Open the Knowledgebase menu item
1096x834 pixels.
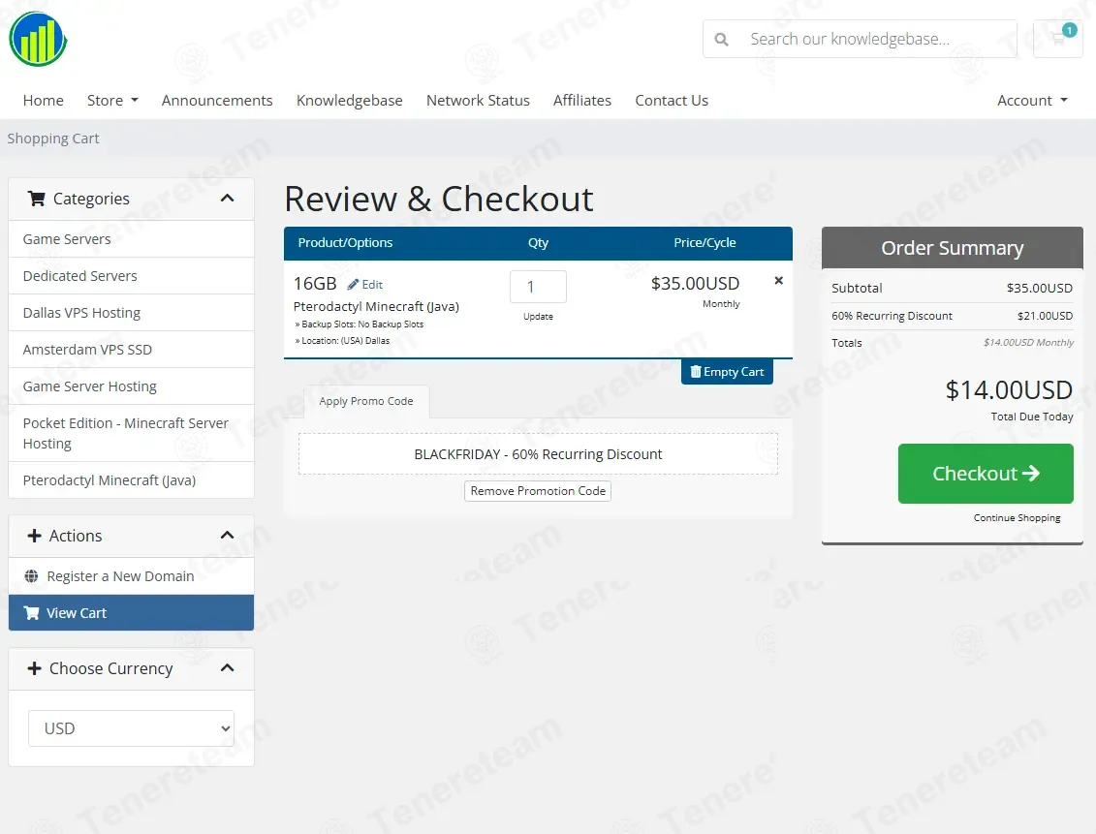click(350, 101)
